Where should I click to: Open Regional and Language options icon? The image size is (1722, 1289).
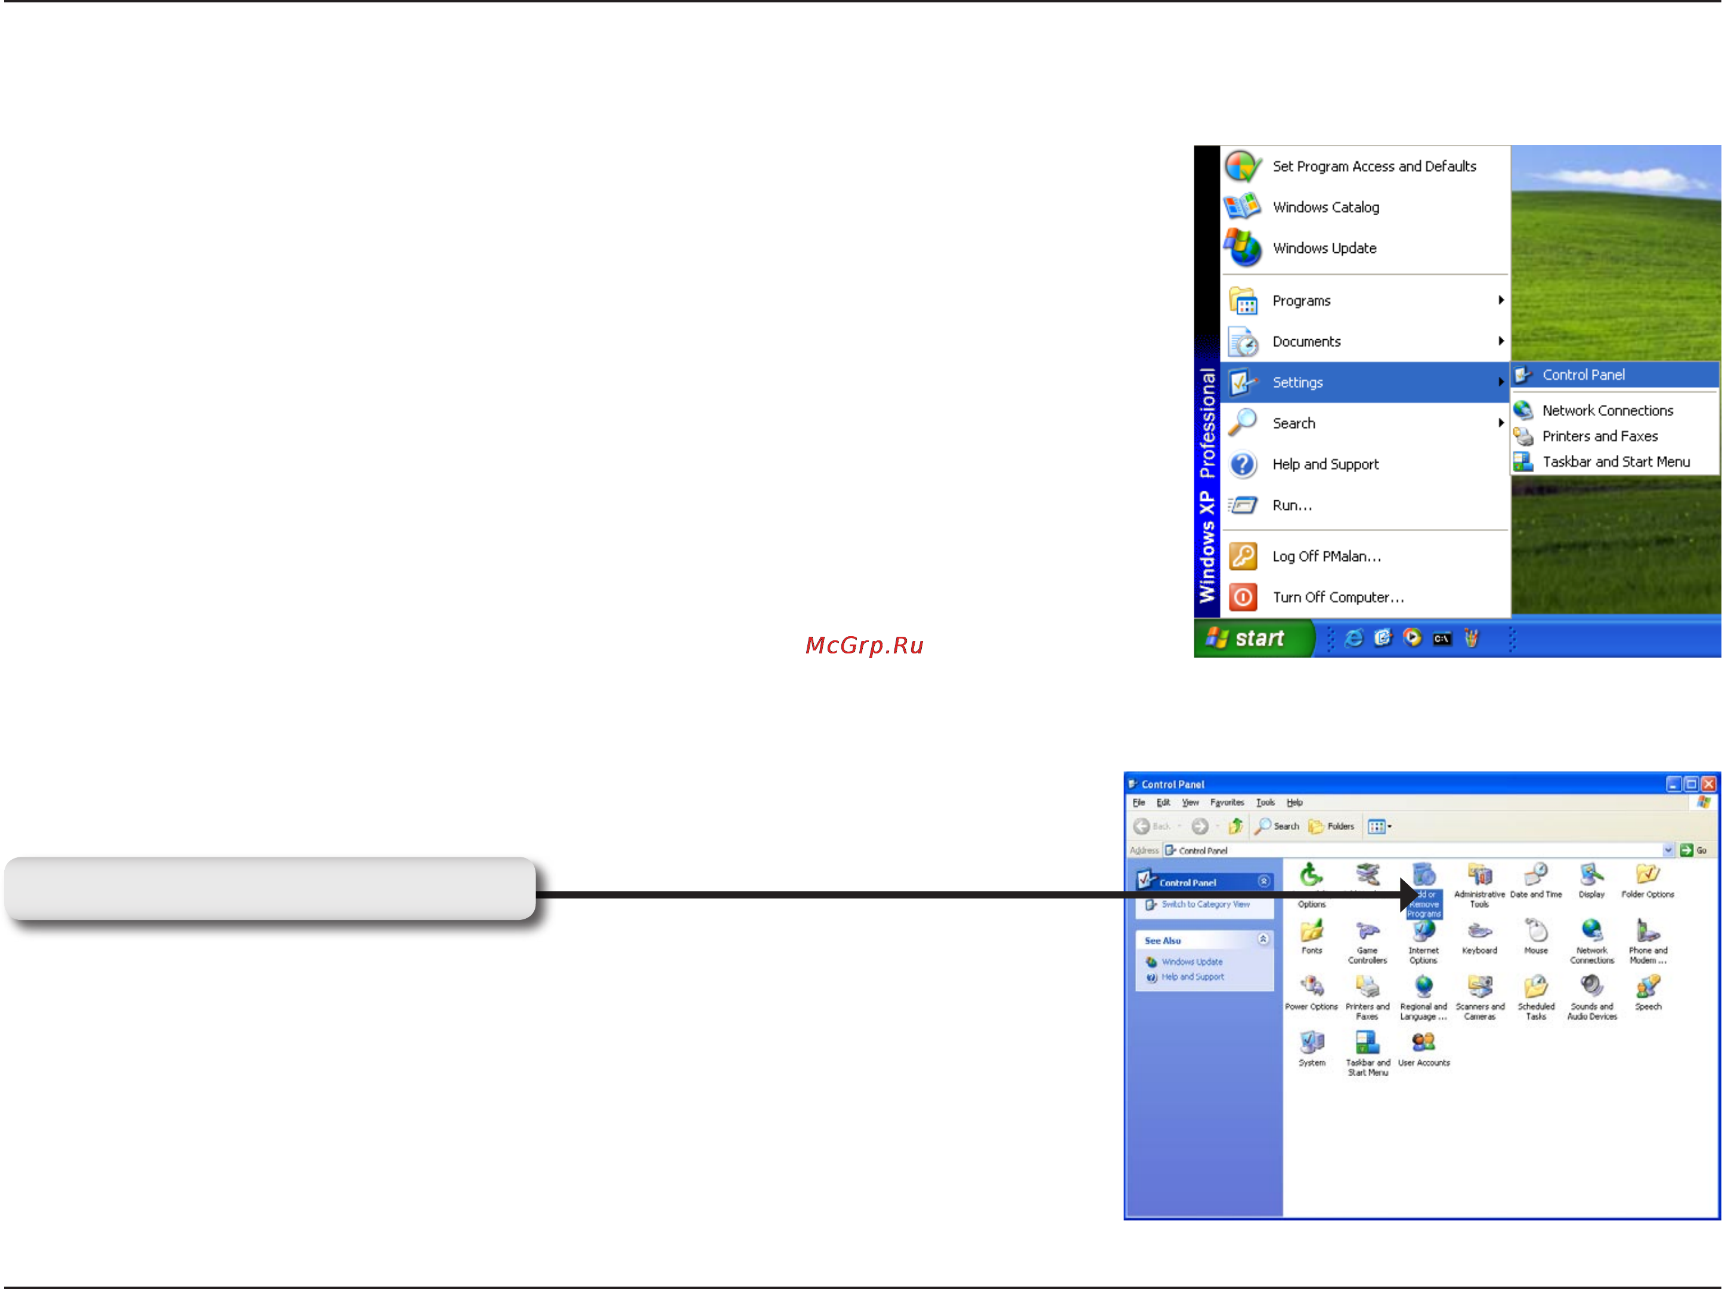pos(1423,999)
